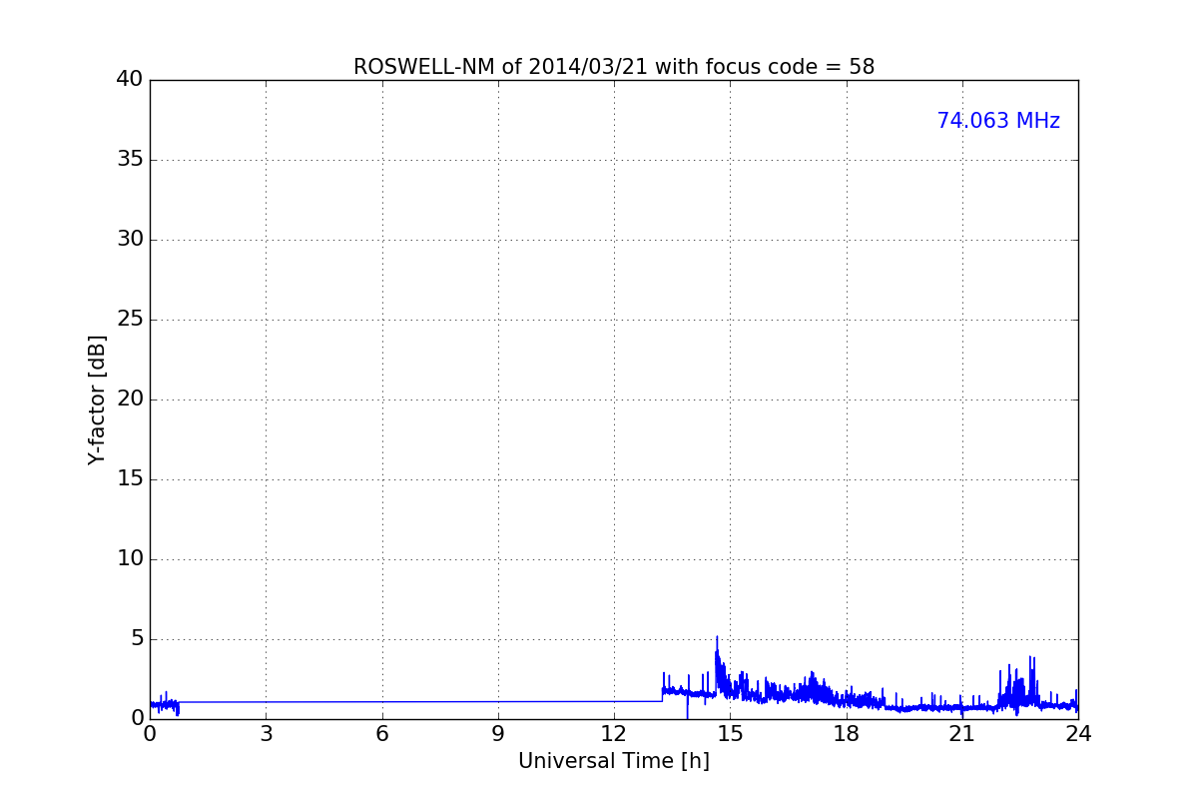Click x-axis tick label 18
The width and height of the screenshot is (1198, 799).
coord(847,734)
